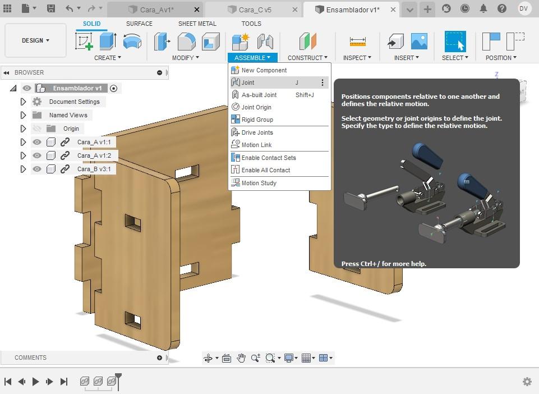
Task: Click the Revert Position icon
Action: pyautogui.click(x=515, y=42)
